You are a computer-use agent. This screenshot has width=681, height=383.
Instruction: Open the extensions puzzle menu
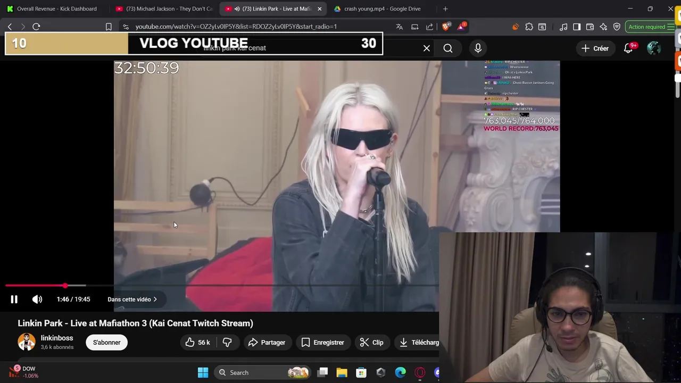(x=529, y=27)
